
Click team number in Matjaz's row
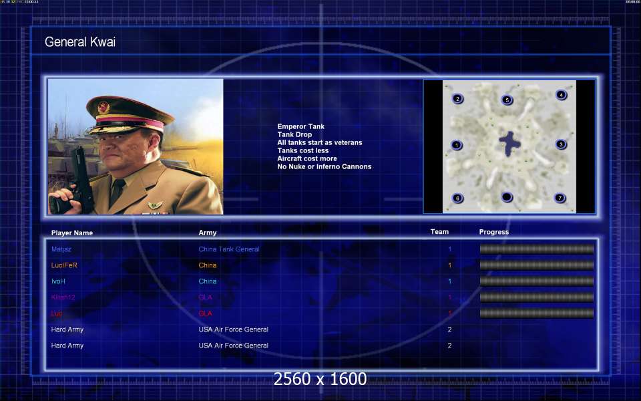(x=449, y=249)
